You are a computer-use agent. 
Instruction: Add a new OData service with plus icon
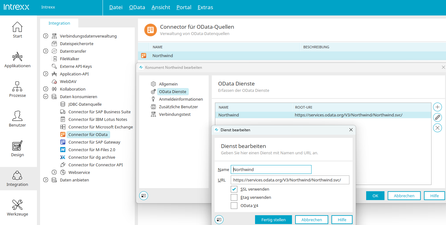coord(437,107)
